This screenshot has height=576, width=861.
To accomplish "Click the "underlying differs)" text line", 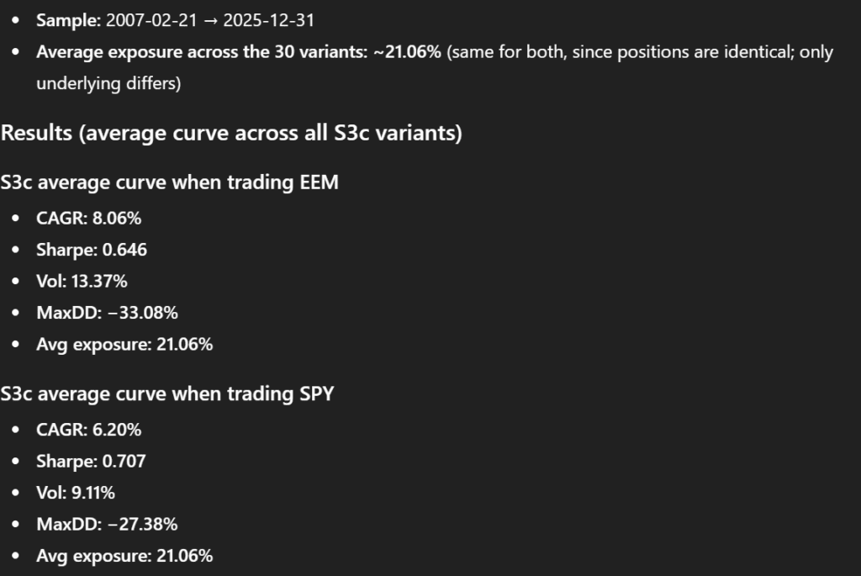I will point(108,84).
